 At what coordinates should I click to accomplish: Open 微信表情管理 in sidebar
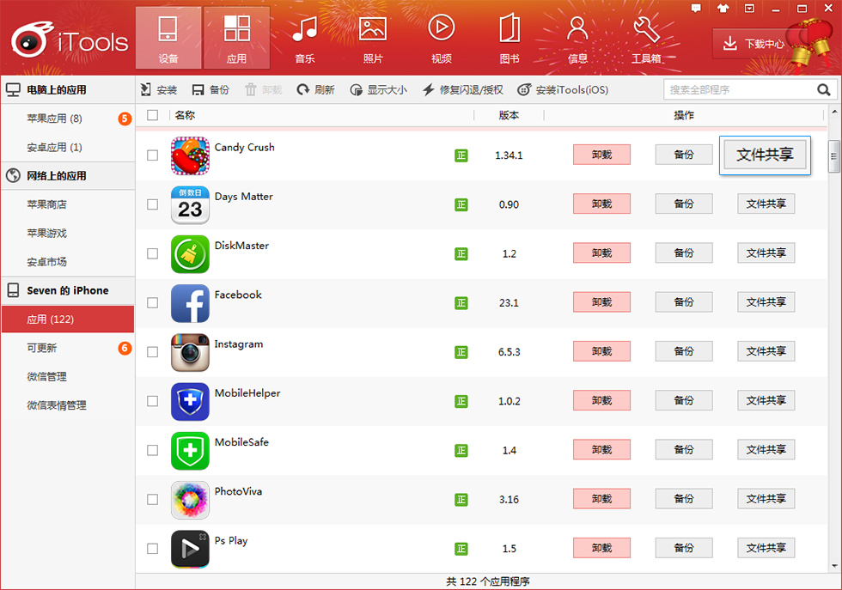pyautogui.click(x=68, y=405)
